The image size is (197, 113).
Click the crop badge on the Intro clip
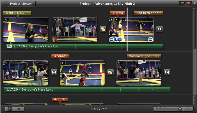tap(123, 20)
